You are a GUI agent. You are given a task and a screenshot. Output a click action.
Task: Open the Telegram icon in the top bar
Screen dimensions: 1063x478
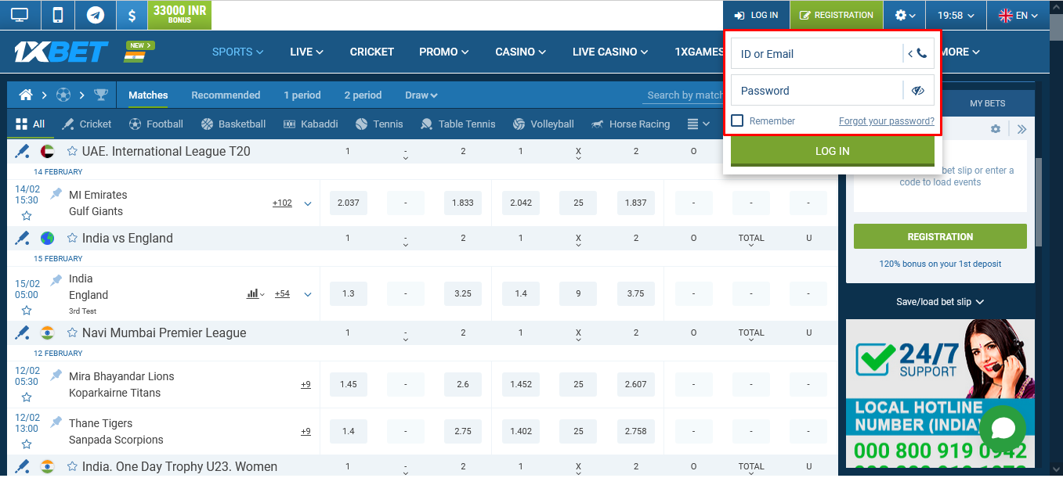coord(95,14)
